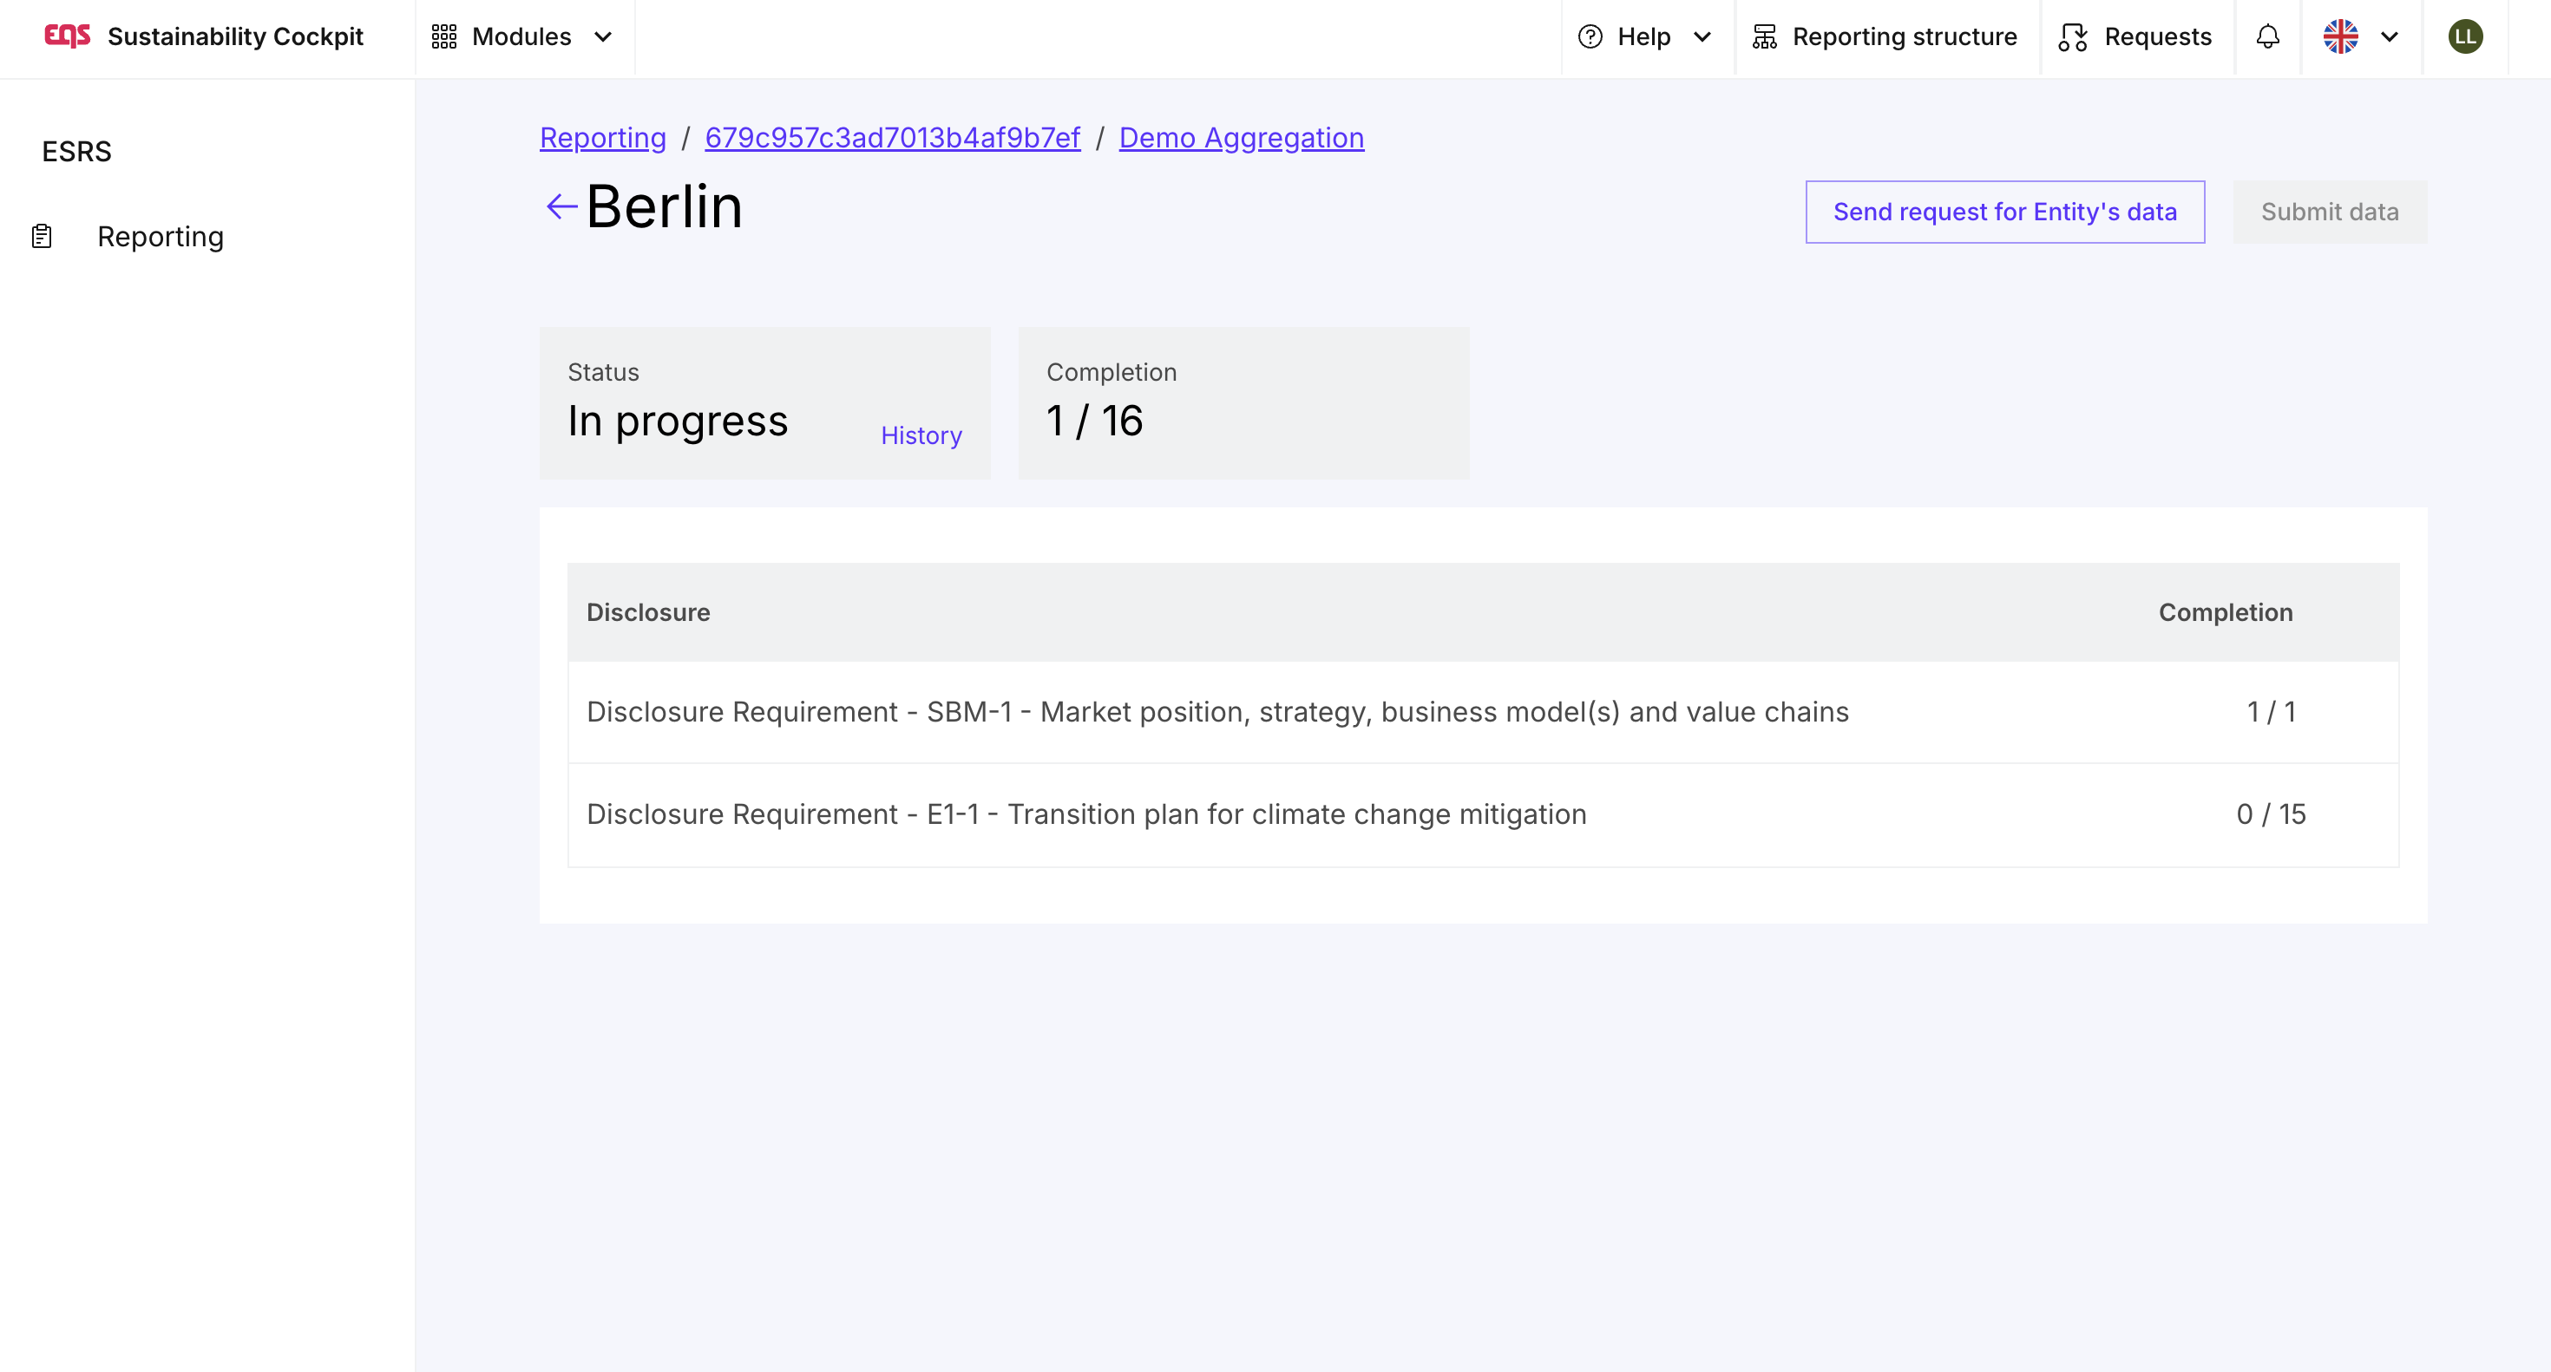Click the Modules grid icon

[443, 36]
